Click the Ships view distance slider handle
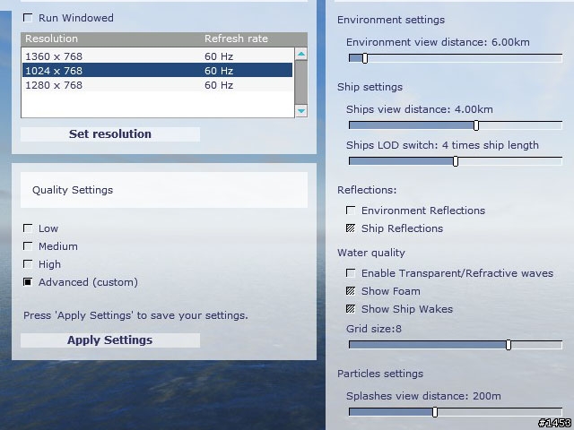 476,125
